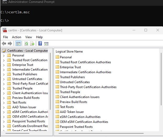Click Third-Party Root Certification Authorities folder icon

click(57, 87)
